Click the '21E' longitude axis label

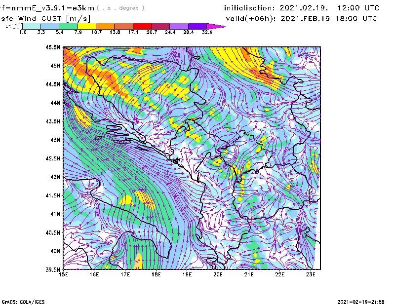pyautogui.click(x=249, y=274)
